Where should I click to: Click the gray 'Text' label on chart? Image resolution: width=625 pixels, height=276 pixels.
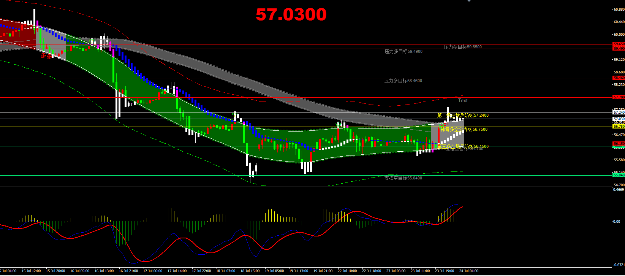463,101
